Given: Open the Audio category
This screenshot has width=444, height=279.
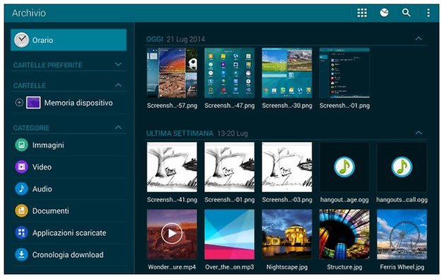Looking at the screenshot, I should (69, 189).
